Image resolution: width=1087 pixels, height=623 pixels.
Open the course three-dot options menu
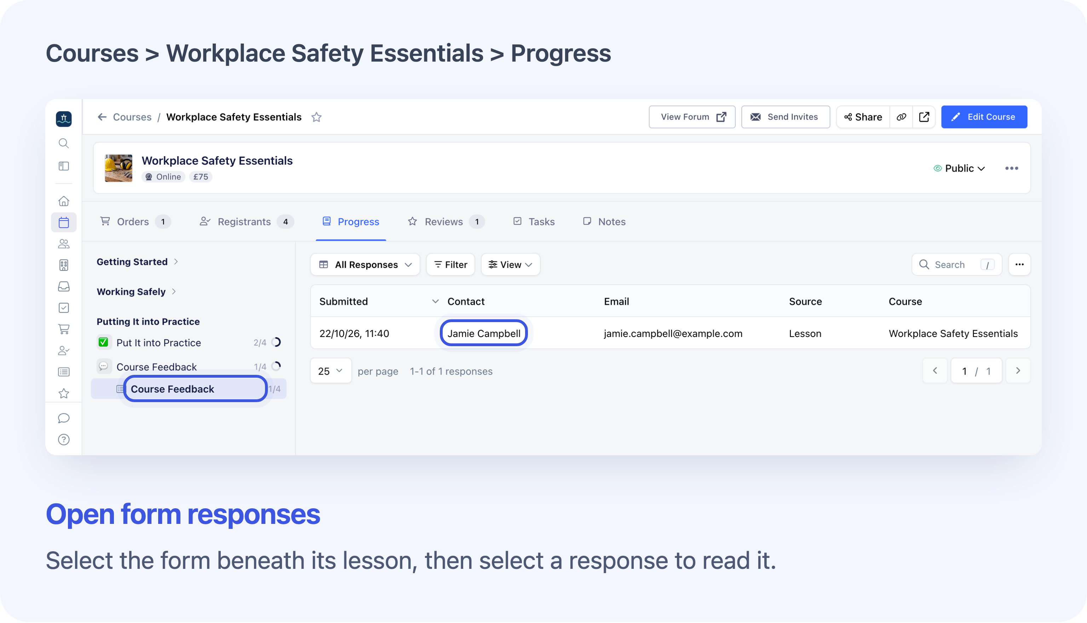[x=1011, y=168]
